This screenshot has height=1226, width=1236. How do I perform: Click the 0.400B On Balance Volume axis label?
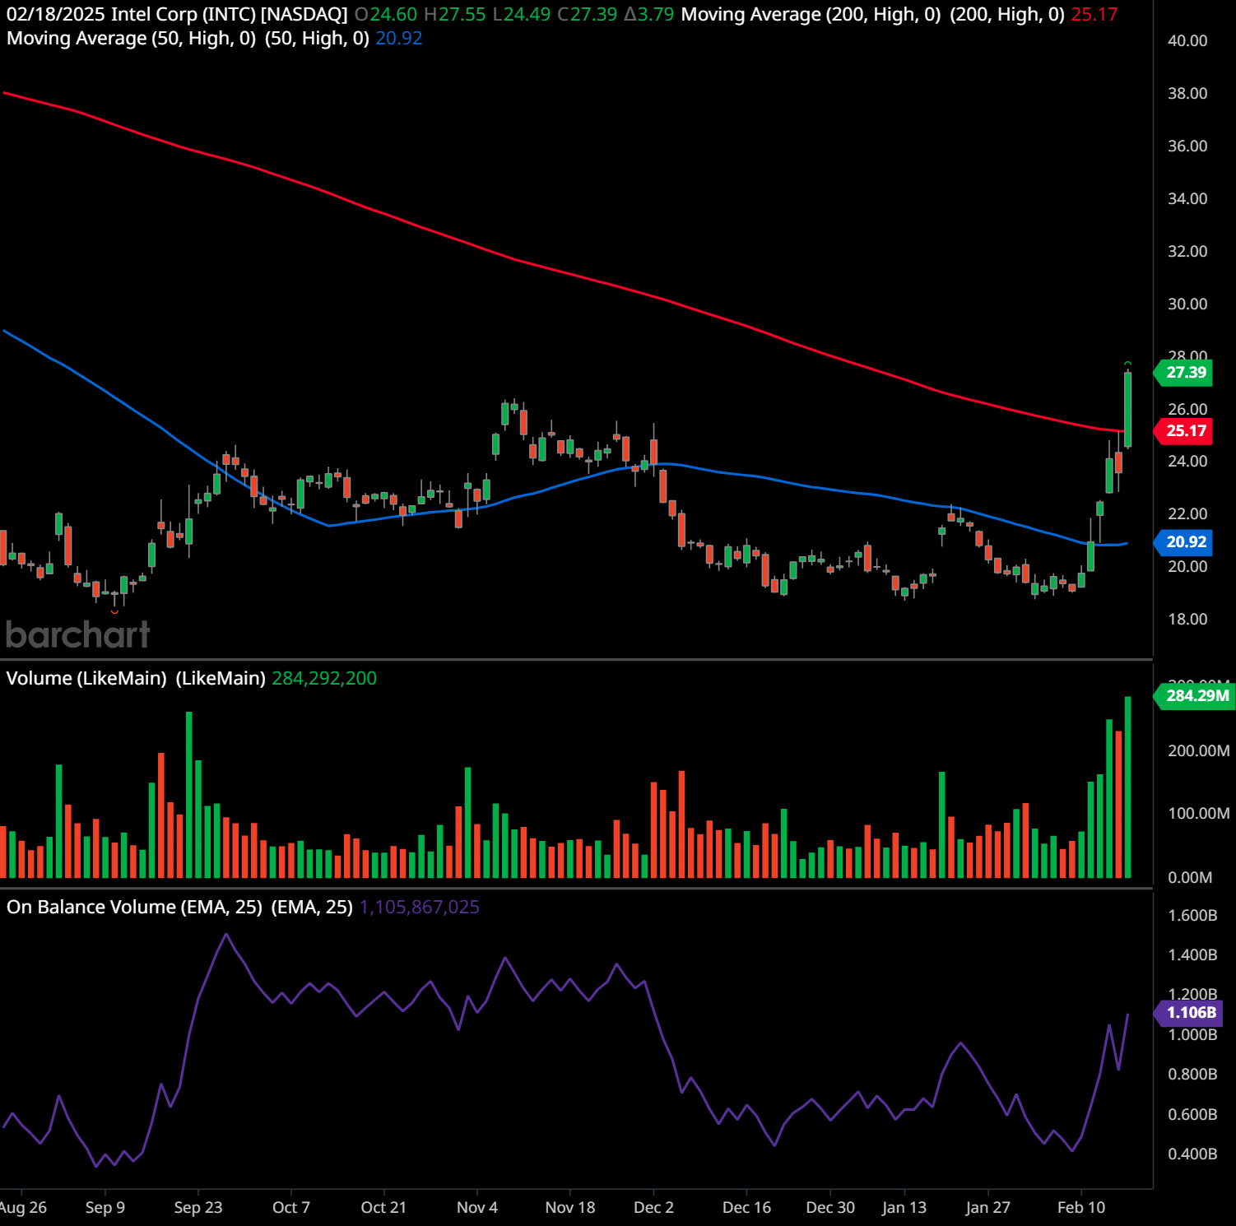coord(1192,1154)
